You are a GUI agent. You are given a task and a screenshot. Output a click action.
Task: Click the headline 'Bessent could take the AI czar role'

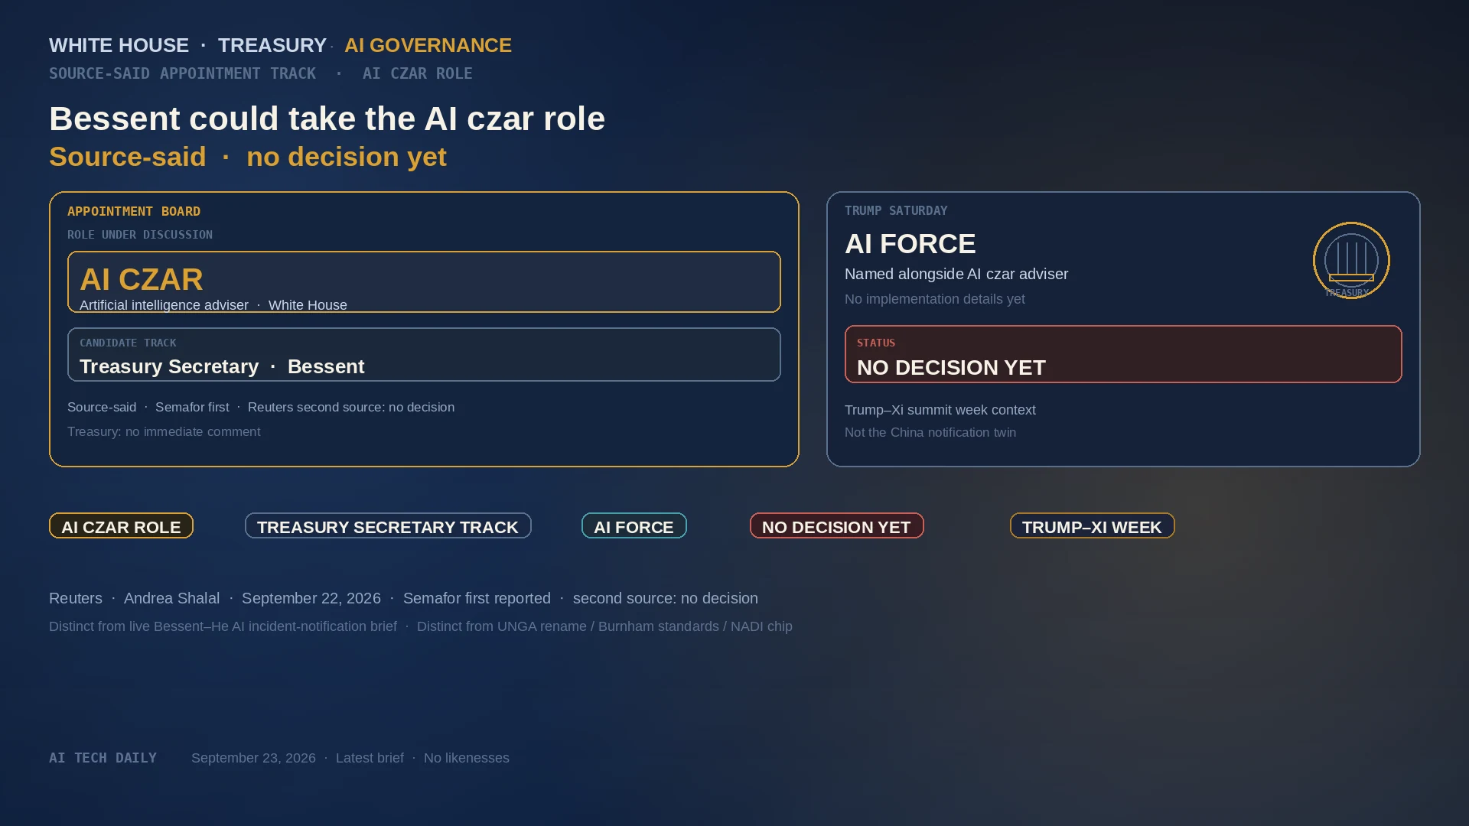pos(327,119)
